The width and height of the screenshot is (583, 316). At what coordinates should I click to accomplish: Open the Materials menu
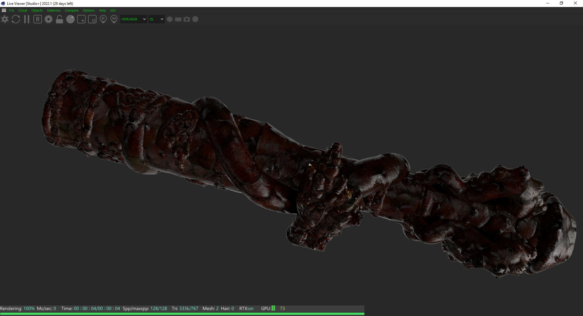coord(54,10)
